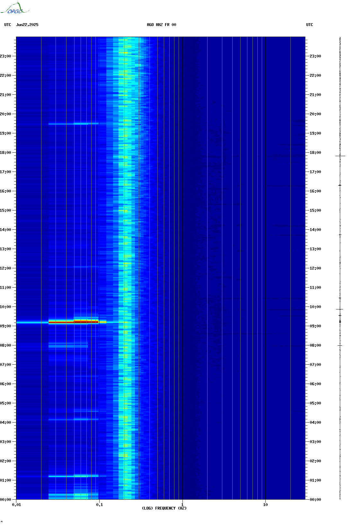
Task: Click the (LOG) FREQUENCY (HZ) axis title
Action: point(164,508)
